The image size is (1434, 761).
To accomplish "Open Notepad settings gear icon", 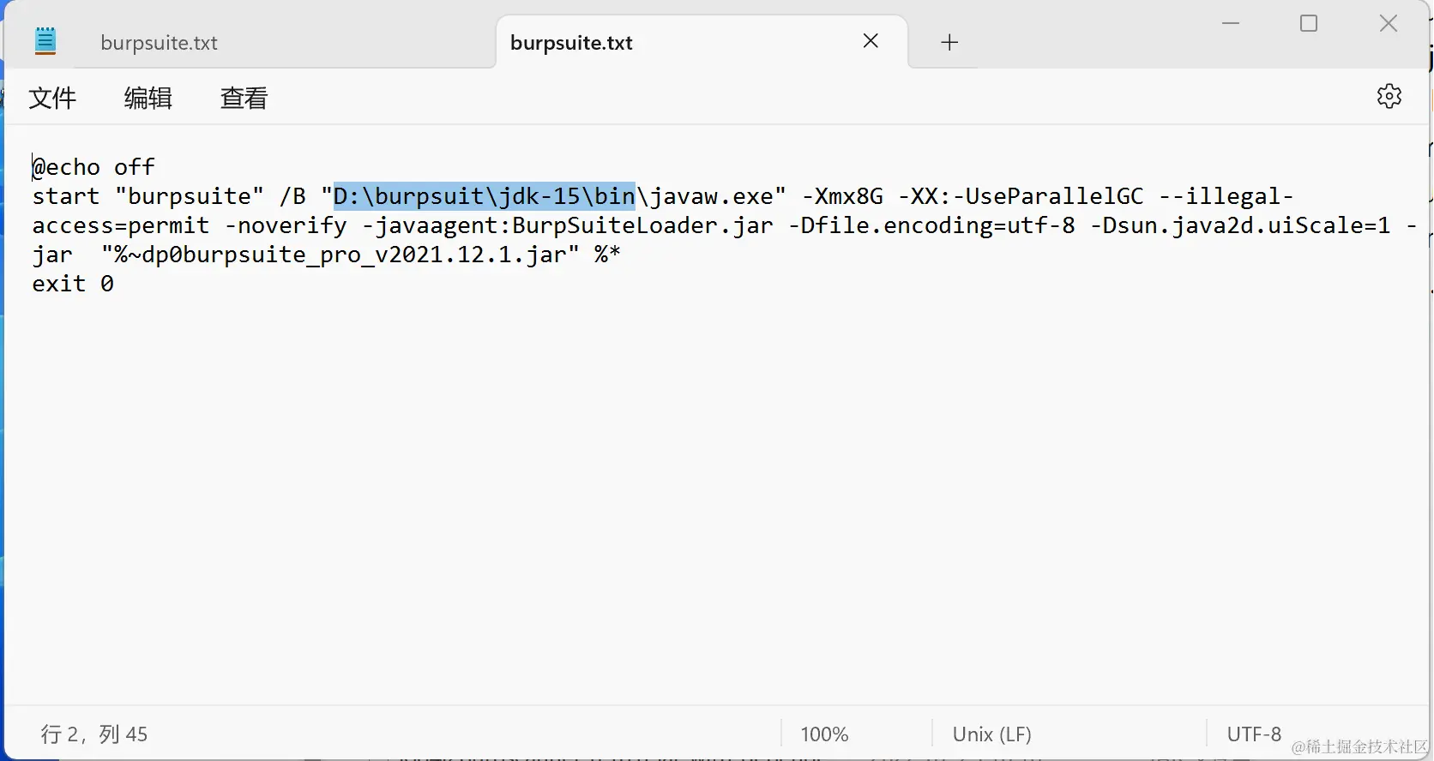I will point(1389,96).
